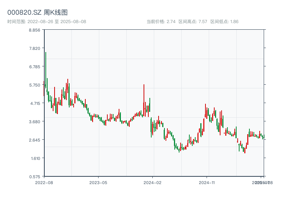Click y-axis value 8.856

coord(34,30)
